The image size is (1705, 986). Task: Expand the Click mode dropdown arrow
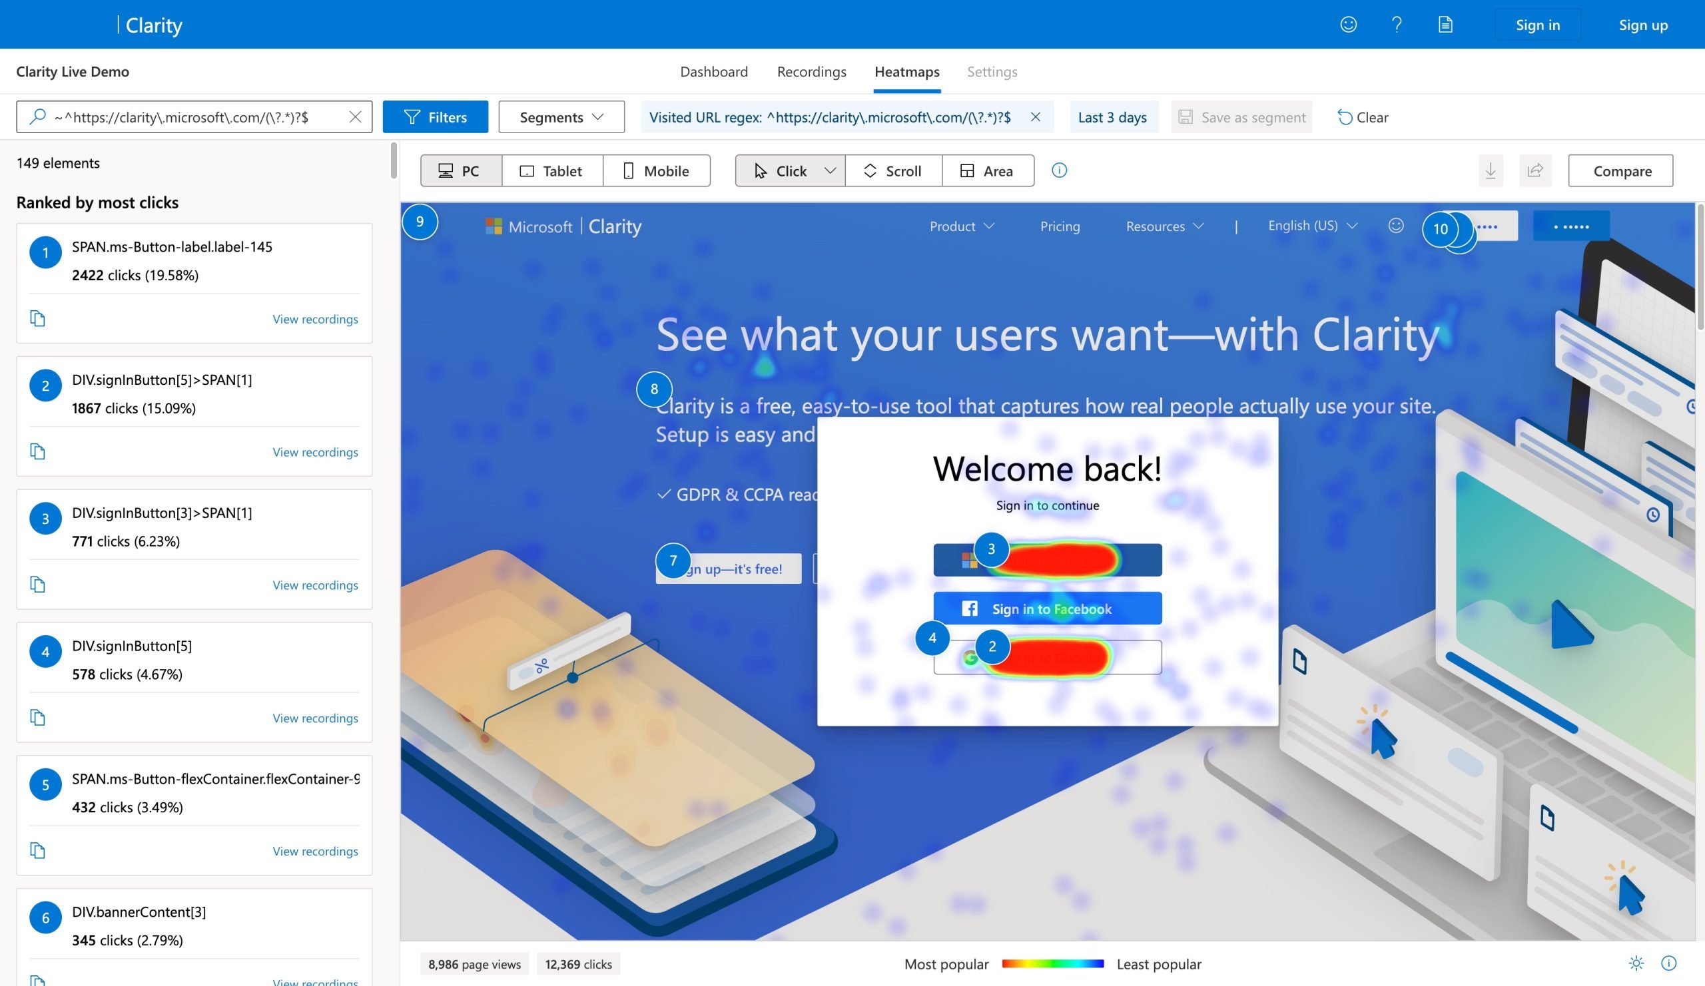point(829,169)
